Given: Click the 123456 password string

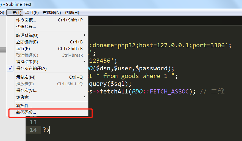Looking at the screenshot, I should coord(100,61).
